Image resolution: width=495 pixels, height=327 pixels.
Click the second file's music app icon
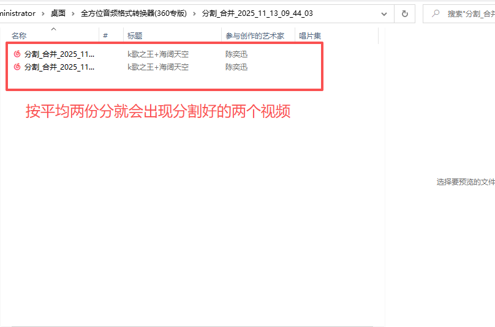pos(17,67)
